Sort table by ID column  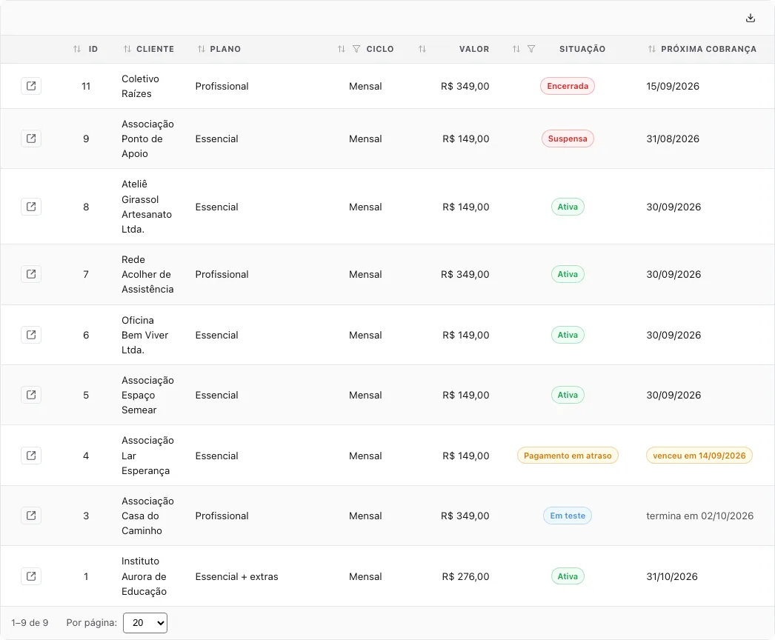pos(76,49)
